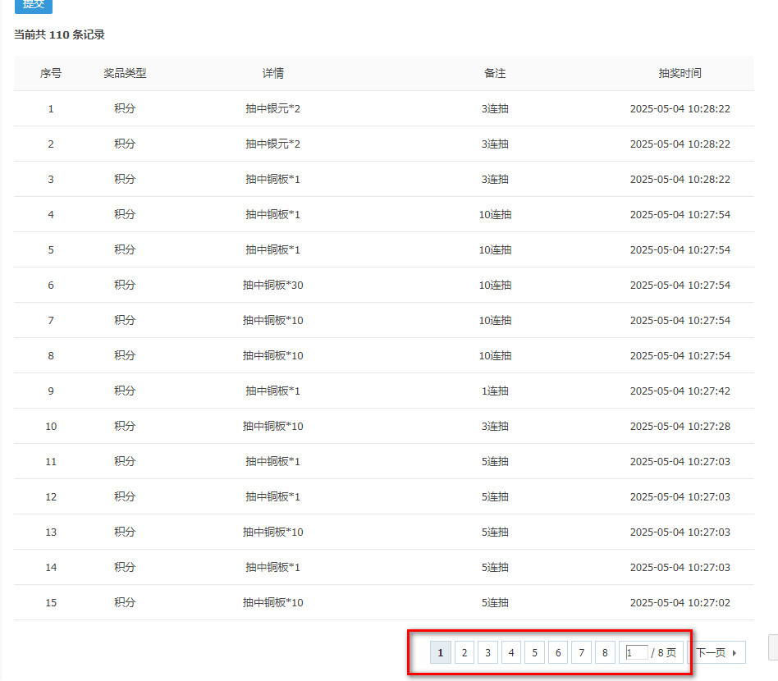Image resolution: width=778 pixels, height=681 pixels.
Task: Click the 奖品类型 column header
Action: 125,73
